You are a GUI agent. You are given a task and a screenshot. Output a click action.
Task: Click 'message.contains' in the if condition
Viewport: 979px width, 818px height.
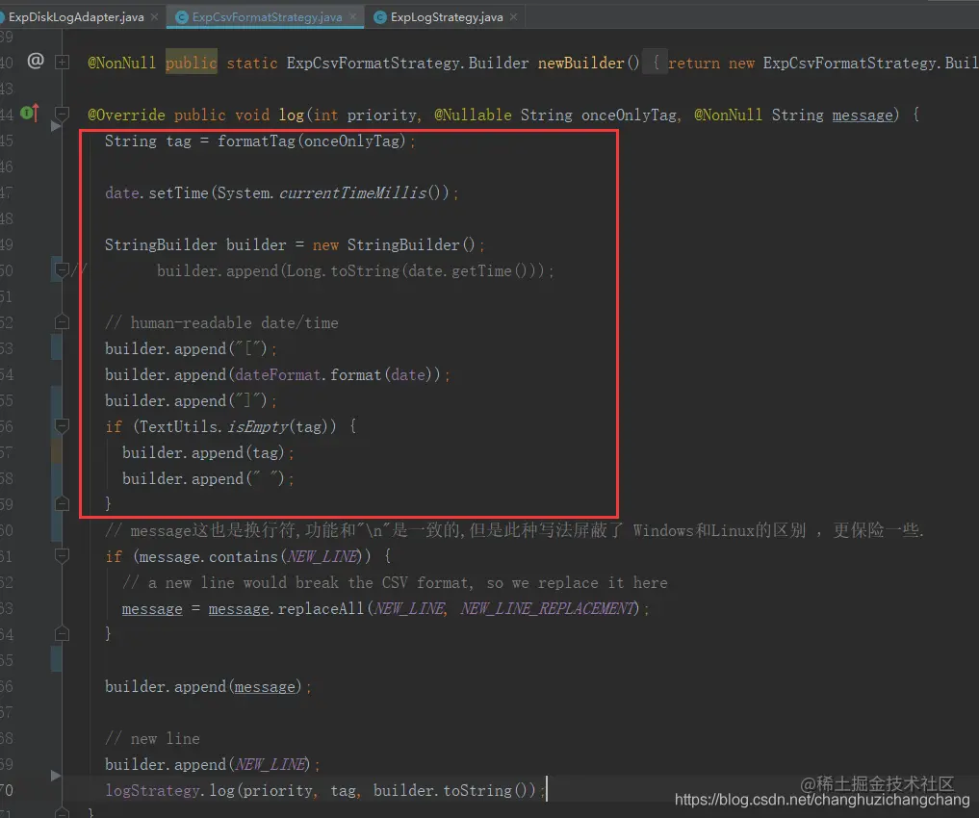(208, 556)
